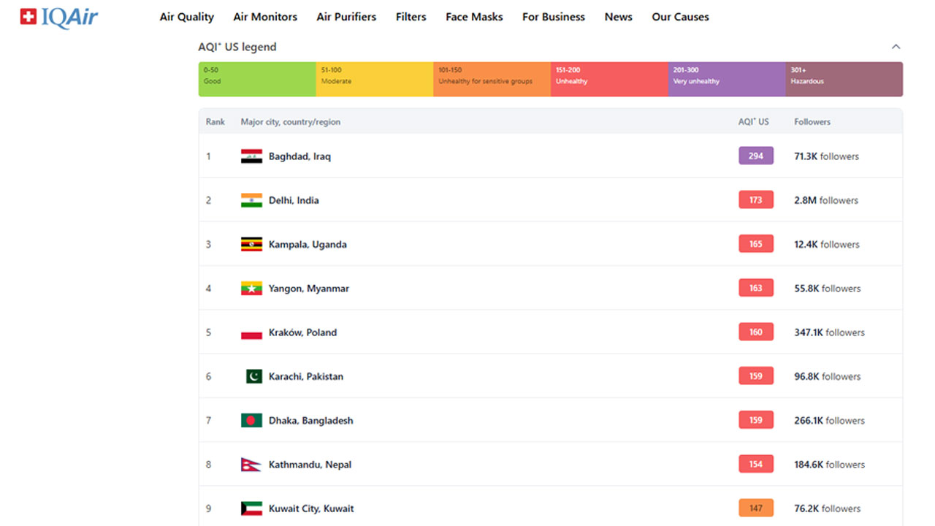Open the Kraków, Poland city link
Screen dimensions: 935x526
302,332
